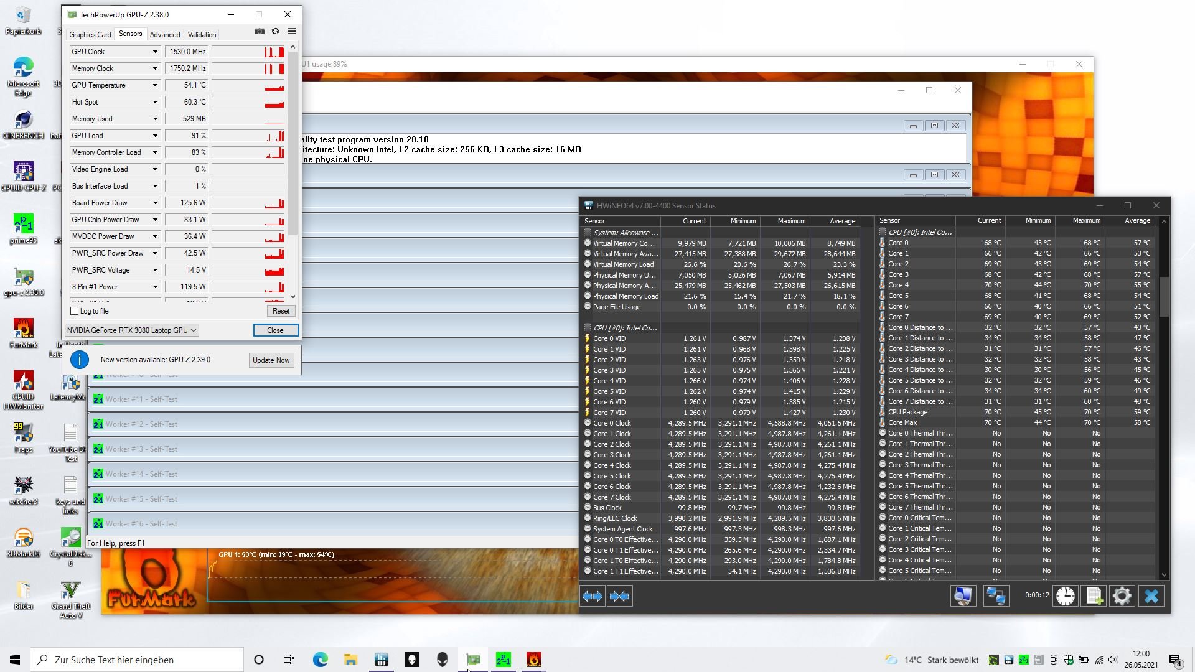
Task: Select CPU Package temperature row
Action: pos(1016,412)
